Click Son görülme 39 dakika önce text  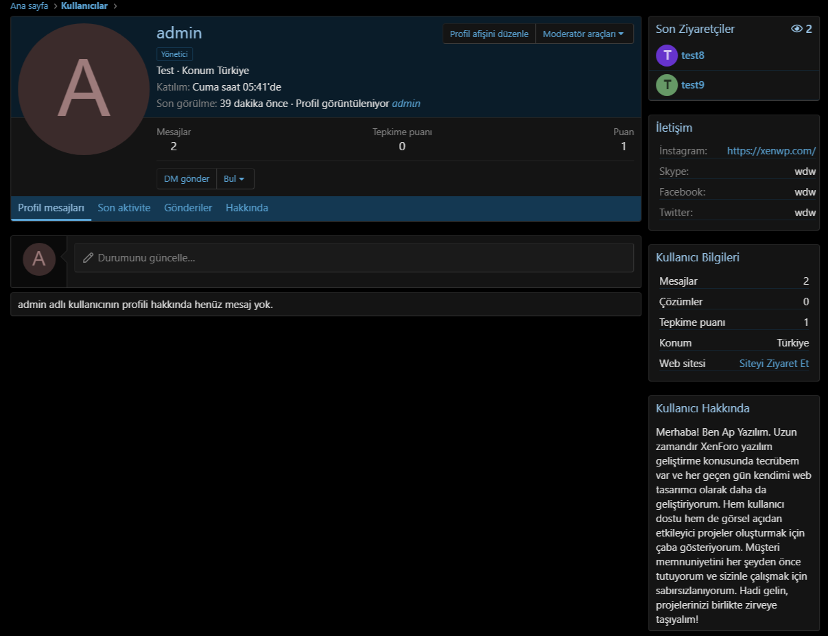[x=222, y=104]
